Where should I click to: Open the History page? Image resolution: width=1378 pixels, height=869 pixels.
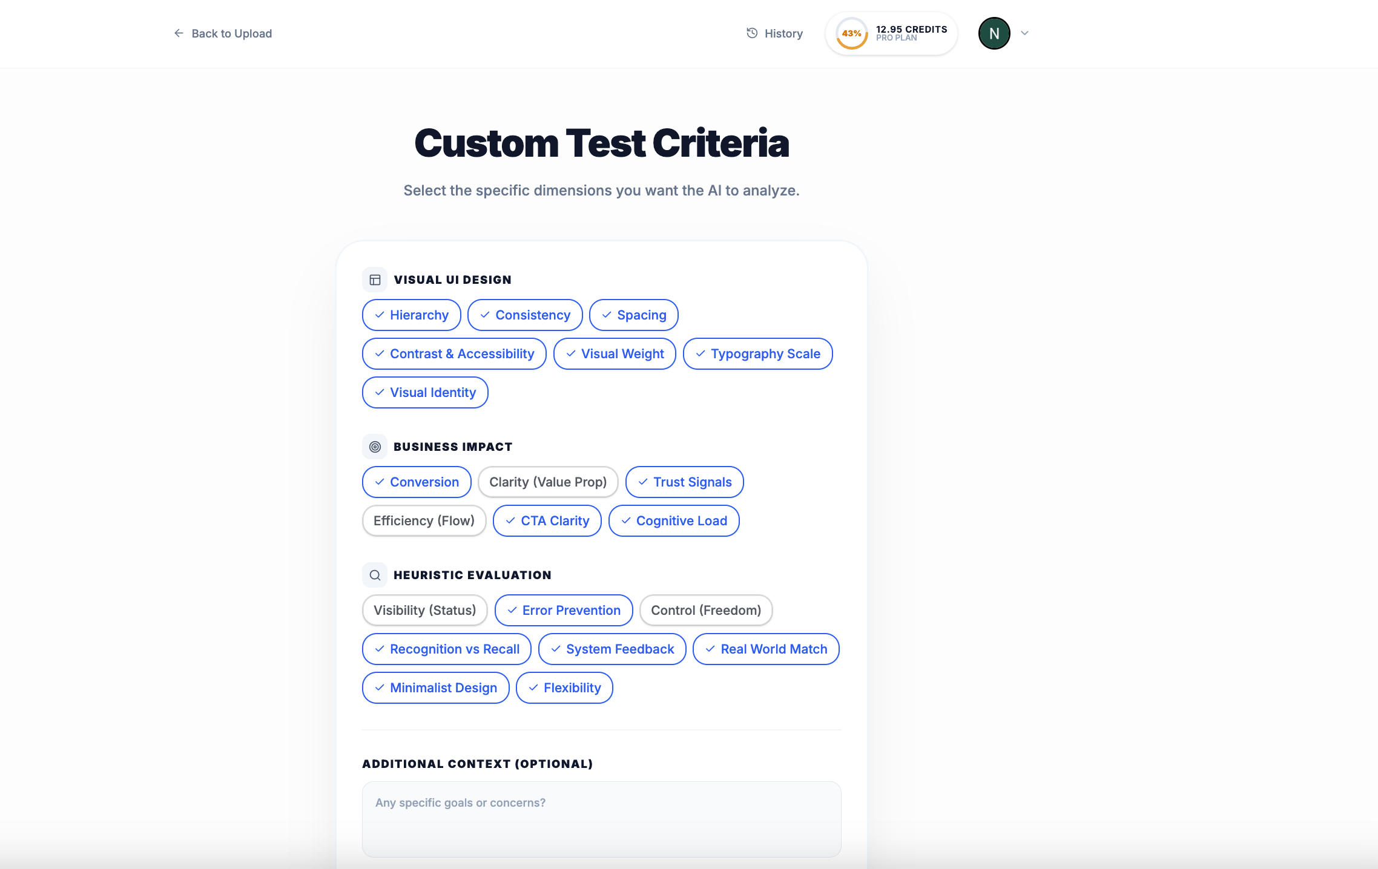(x=783, y=33)
